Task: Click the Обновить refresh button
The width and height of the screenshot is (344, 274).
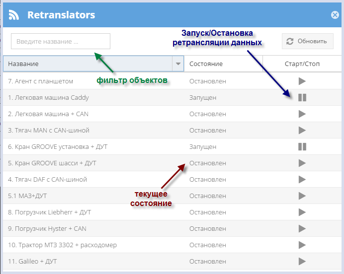Action: pos(307,41)
